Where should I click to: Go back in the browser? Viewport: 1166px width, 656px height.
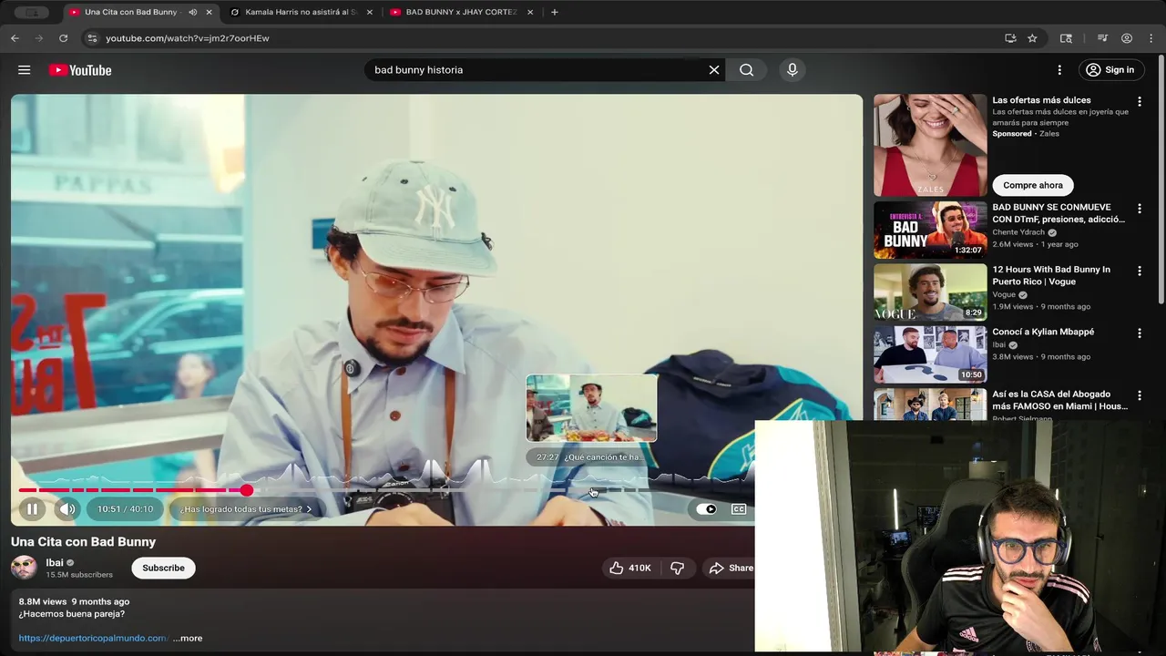(x=15, y=38)
